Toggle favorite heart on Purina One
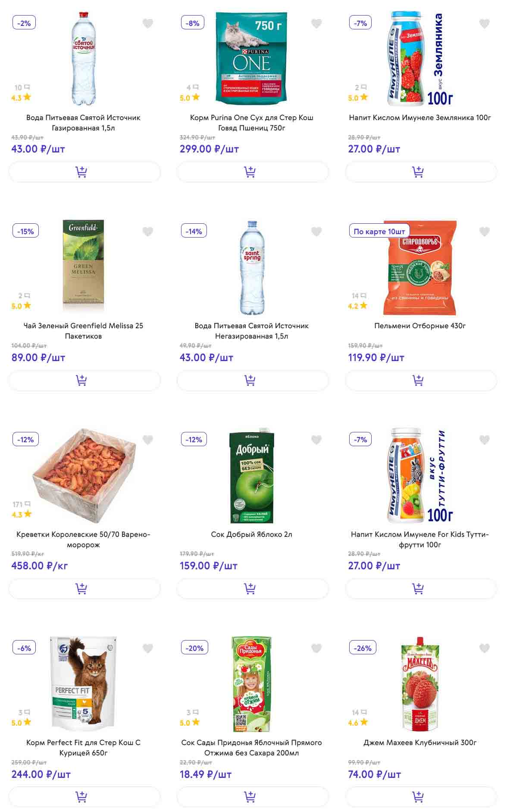 point(316,23)
